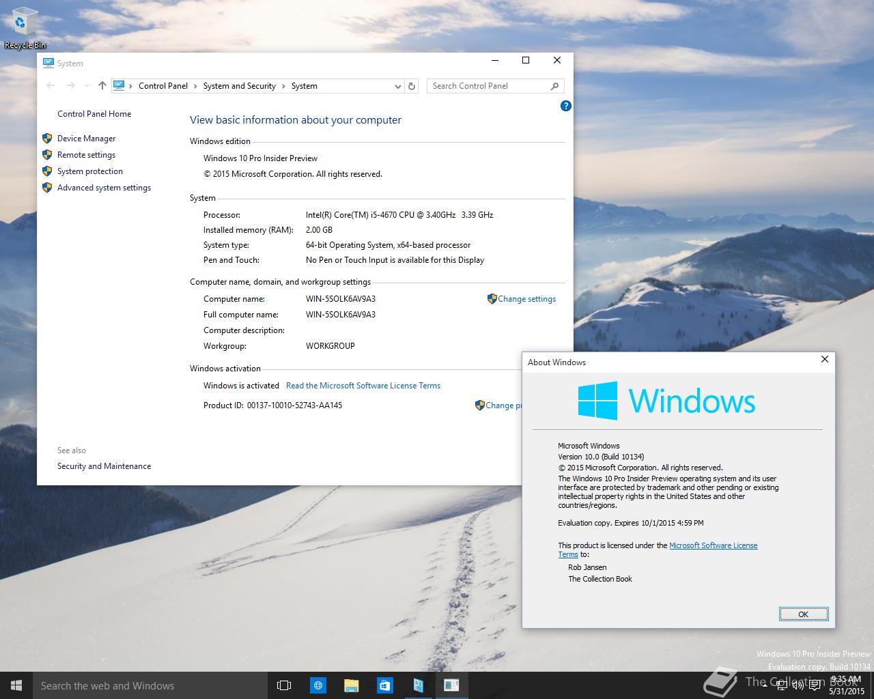
Task: Open the Recycle Bin desktop icon
Action: pos(25,29)
